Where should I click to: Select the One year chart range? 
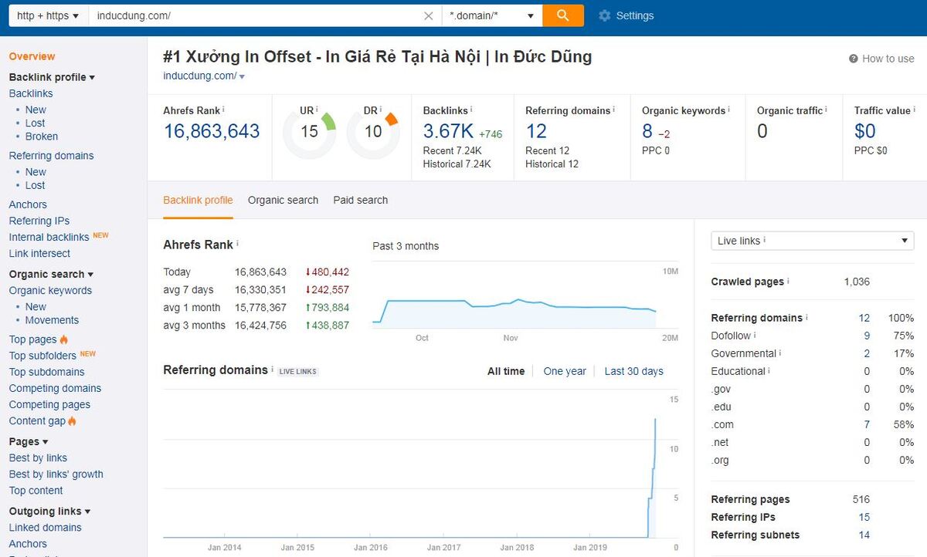tap(565, 371)
